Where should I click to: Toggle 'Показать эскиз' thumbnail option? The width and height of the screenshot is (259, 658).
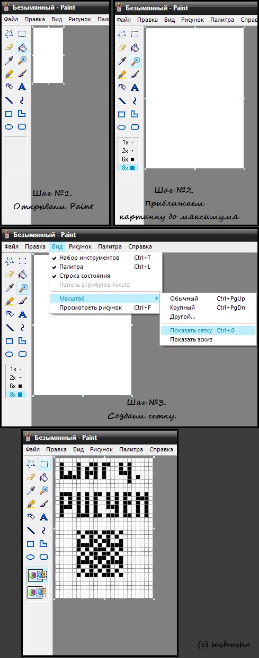pos(208,339)
